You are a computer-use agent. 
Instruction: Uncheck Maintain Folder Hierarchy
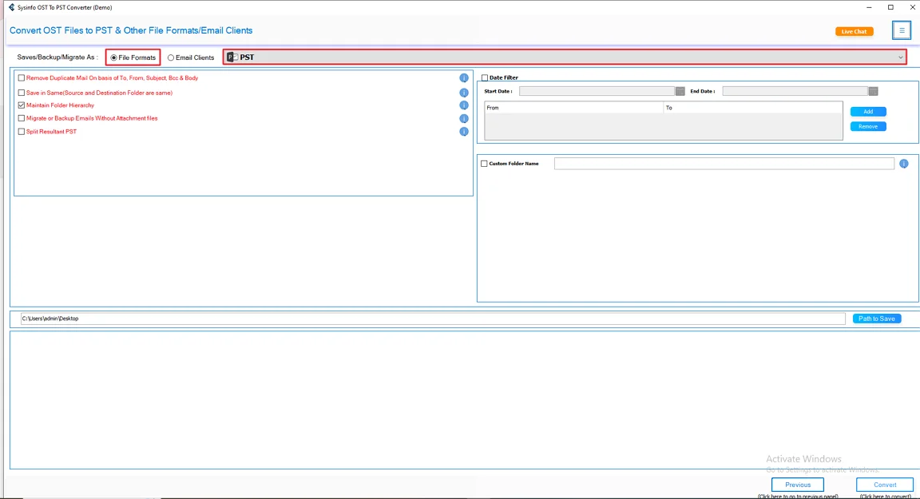click(20, 105)
